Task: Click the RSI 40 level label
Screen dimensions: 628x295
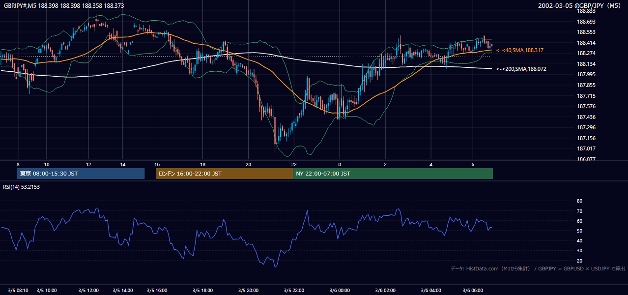Action: pyautogui.click(x=579, y=240)
